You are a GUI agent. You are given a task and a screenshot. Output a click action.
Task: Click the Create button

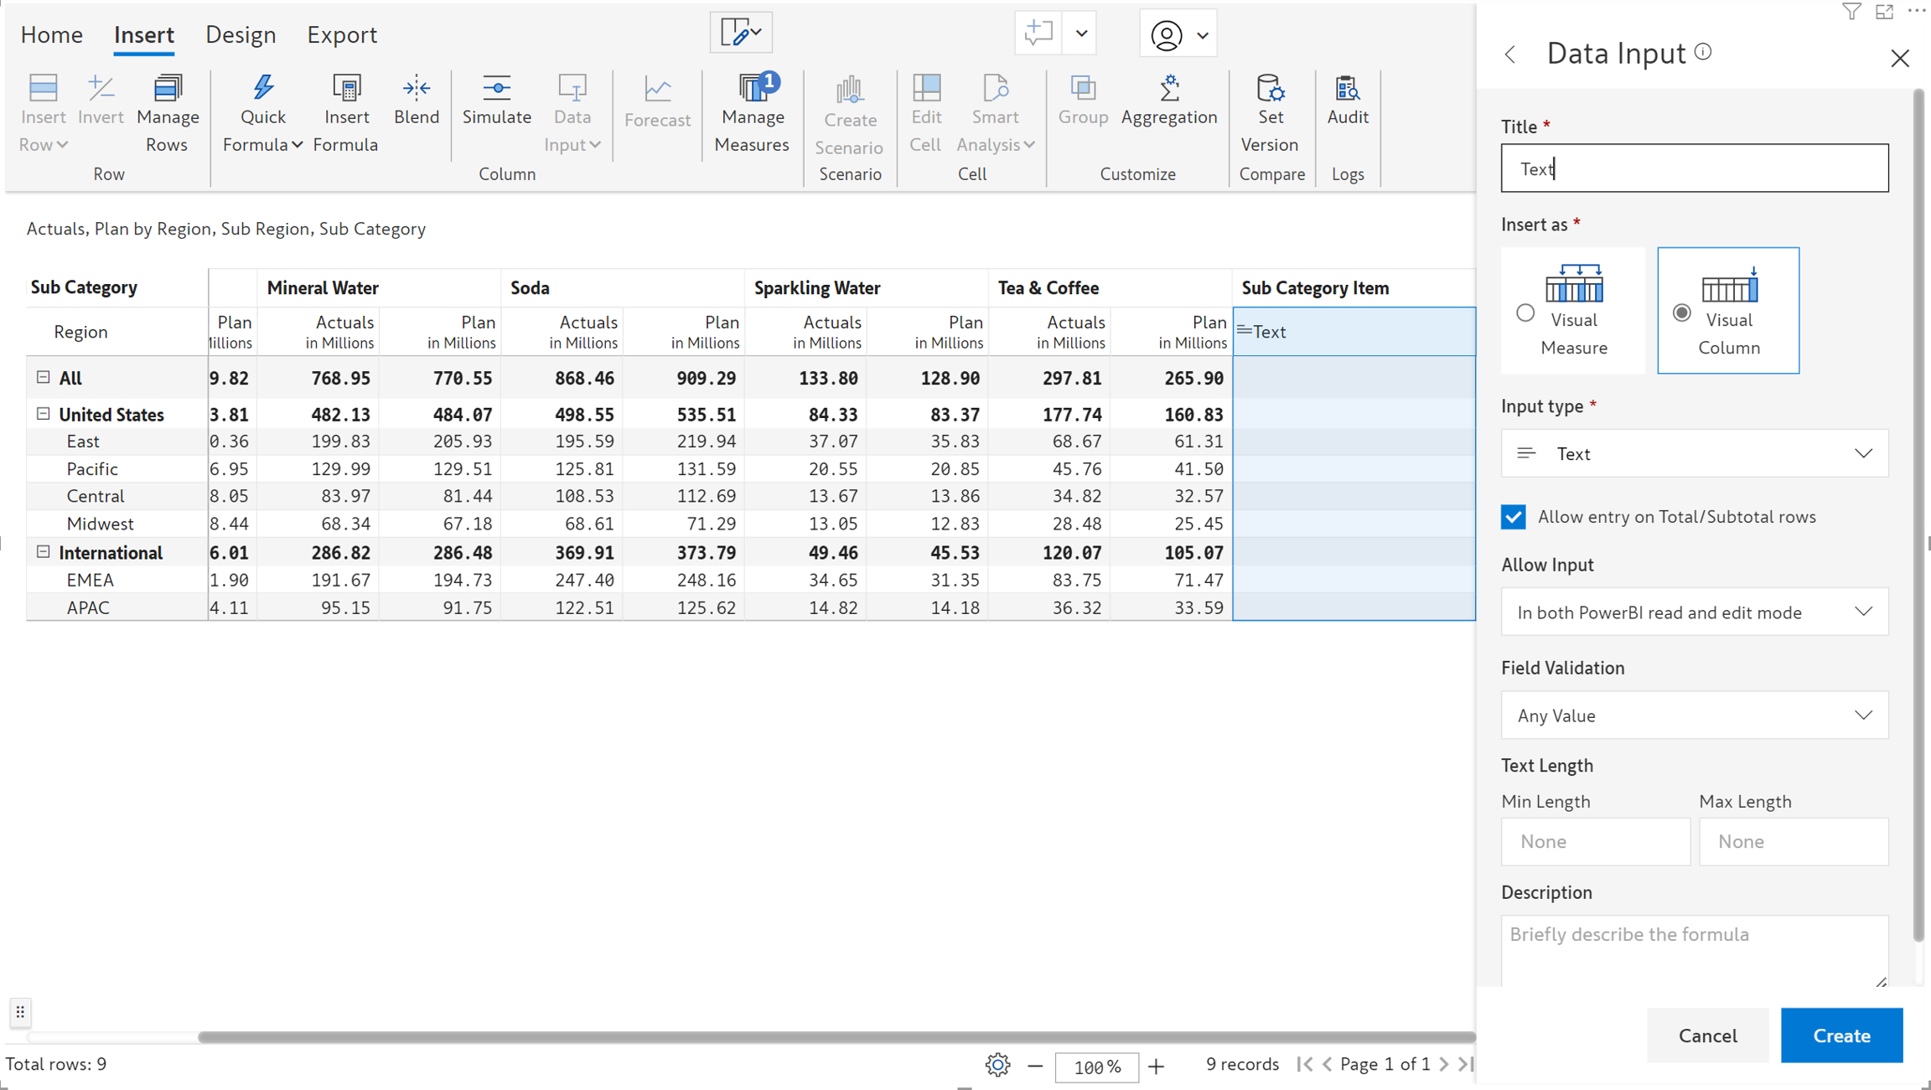click(x=1840, y=1036)
